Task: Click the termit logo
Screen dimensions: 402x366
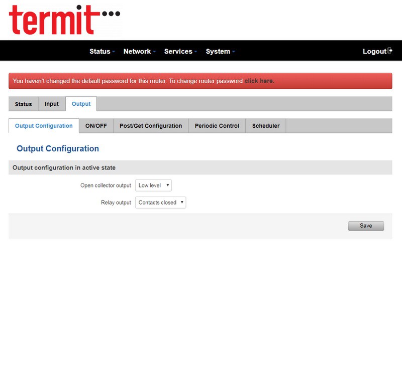Action: (64, 20)
